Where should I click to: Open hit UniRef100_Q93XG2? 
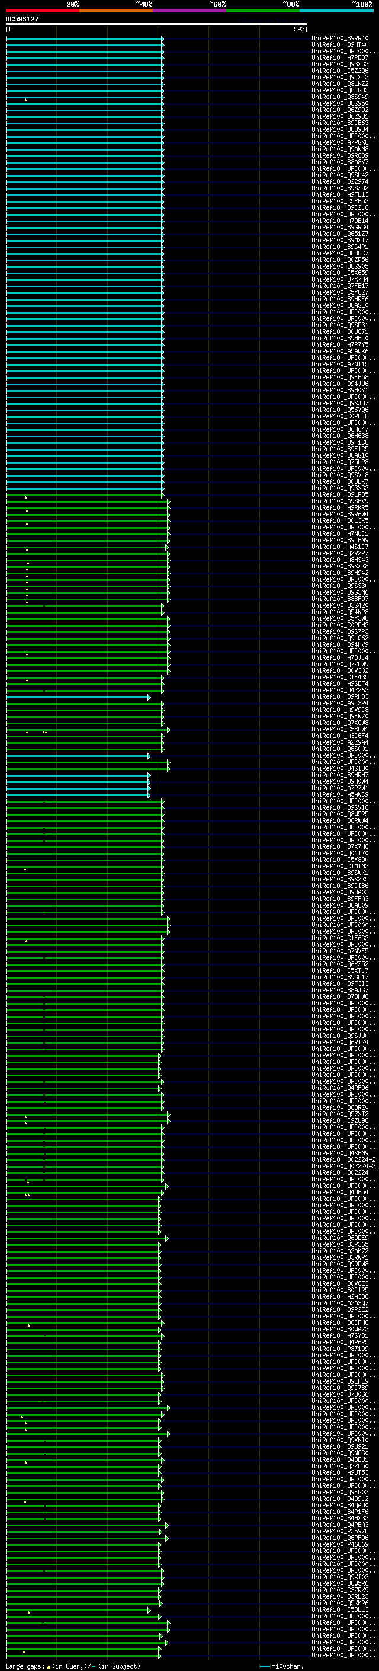(340, 64)
